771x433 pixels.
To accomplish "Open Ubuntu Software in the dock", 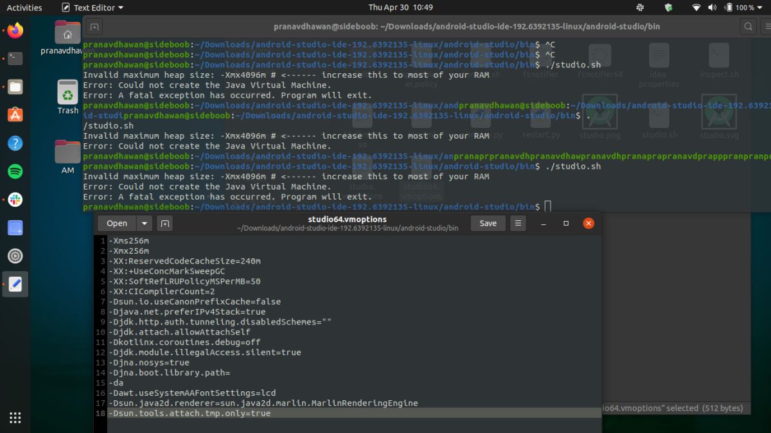I will coord(15,115).
